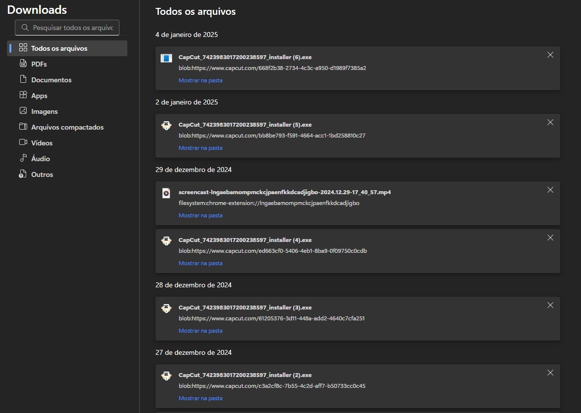Remove installer (3).exe from the list

pos(550,305)
